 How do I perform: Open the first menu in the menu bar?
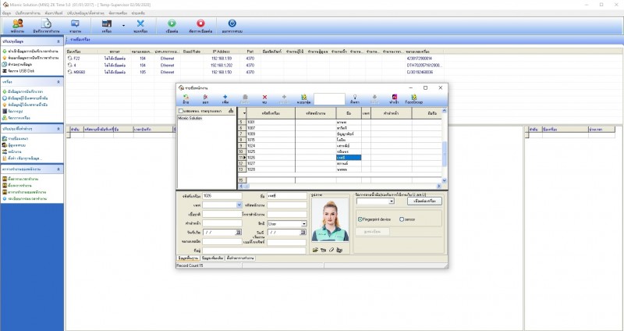point(6,13)
